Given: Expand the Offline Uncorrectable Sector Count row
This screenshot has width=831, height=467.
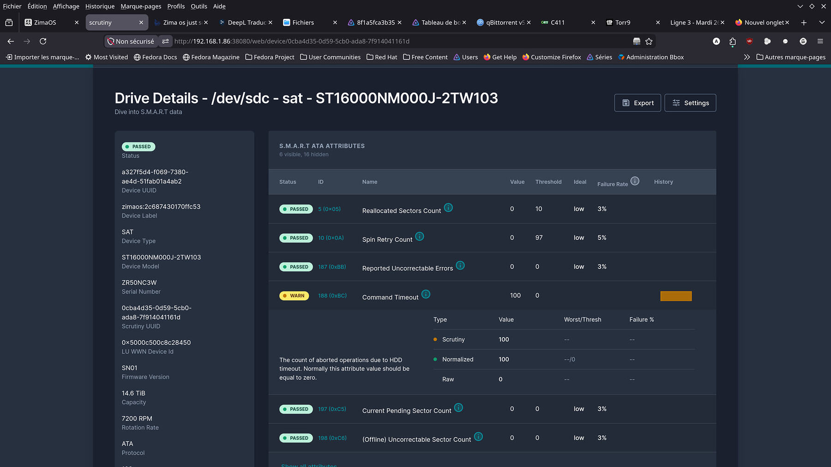Looking at the screenshot, I should (x=492, y=438).
